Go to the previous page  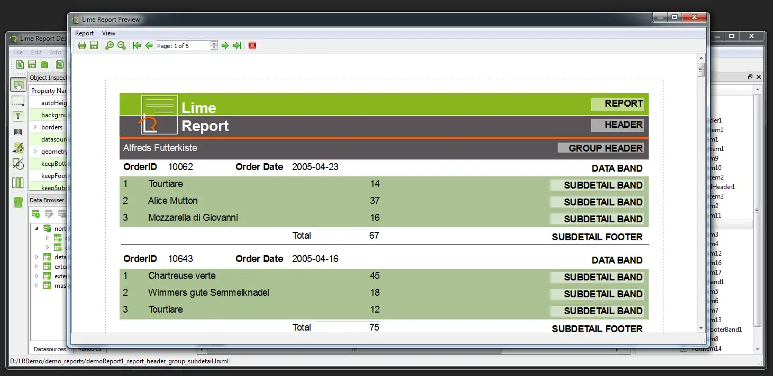tap(149, 45)
